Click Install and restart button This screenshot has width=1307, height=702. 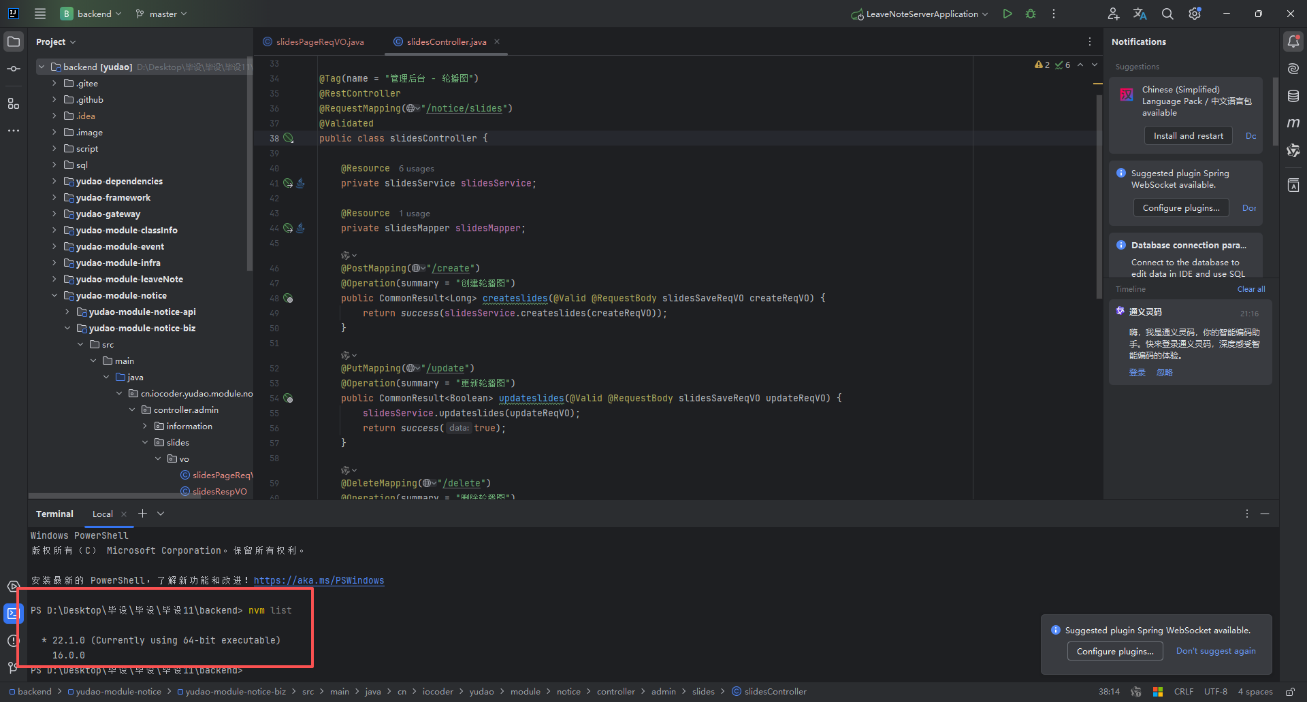tap(1188, 135)
